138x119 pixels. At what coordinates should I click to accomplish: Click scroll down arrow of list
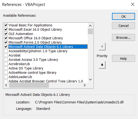pyautogui.click(x=90, y=79)
